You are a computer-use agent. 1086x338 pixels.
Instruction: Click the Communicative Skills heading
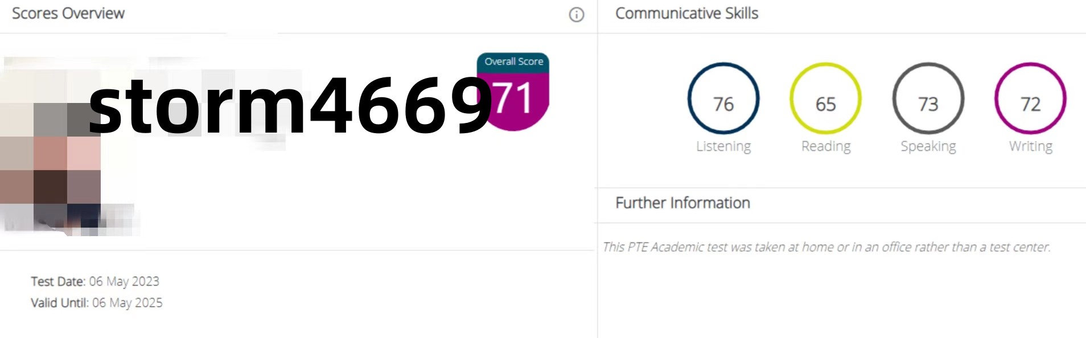click(687, 14)
